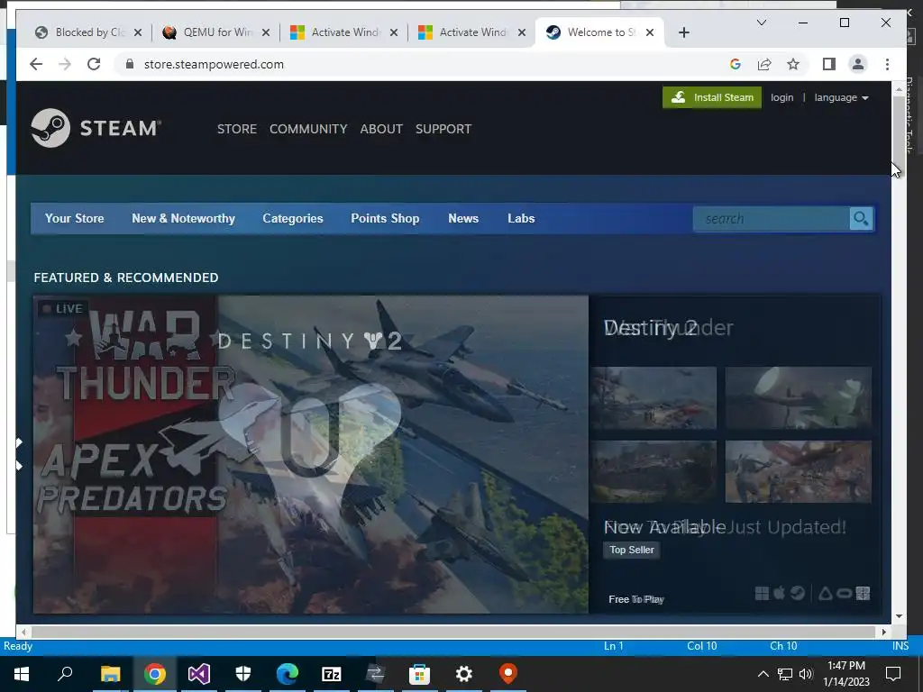Click the previous arrow of featured carousel
This screenshot has width=923, height=692.
point(20,454)
